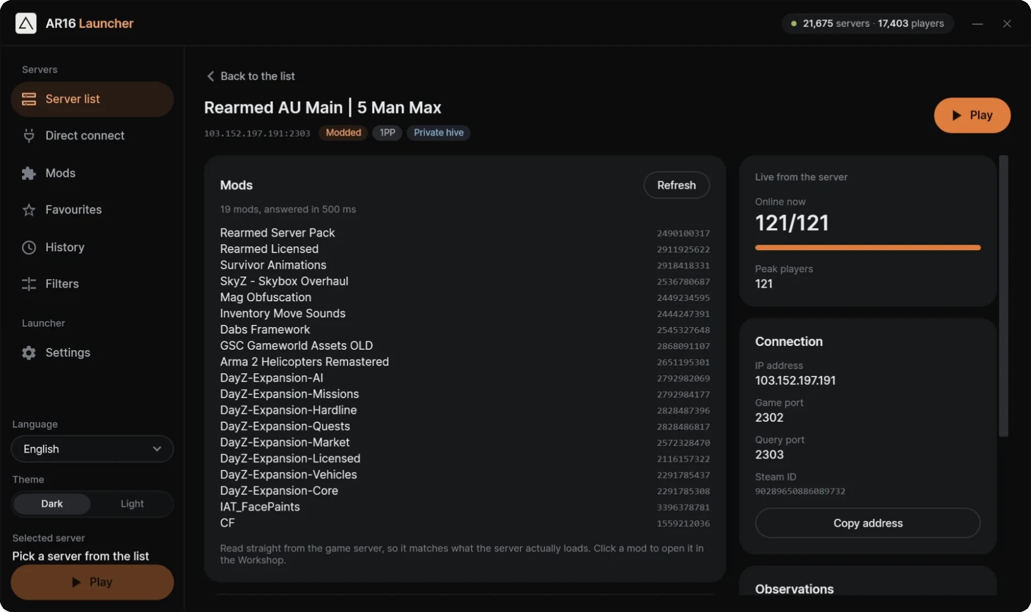1031x612 pixels.
Task: Click the History clock icon
Action: (29, 247)
